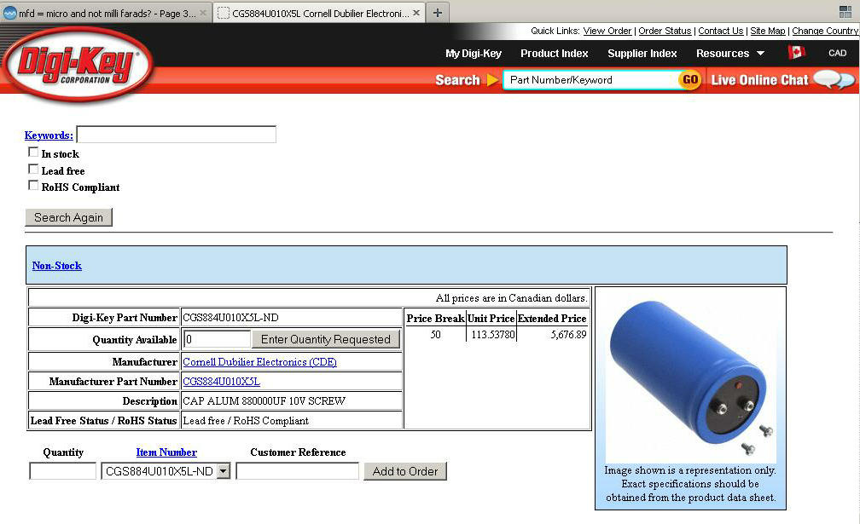Focus the Keywords input field
The image size is (860, 524).
click(x=176, y=135)
